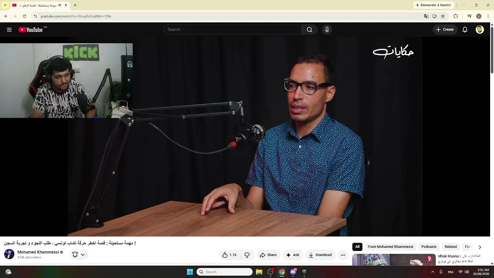Click the YouTube search input field

point(232,30)
